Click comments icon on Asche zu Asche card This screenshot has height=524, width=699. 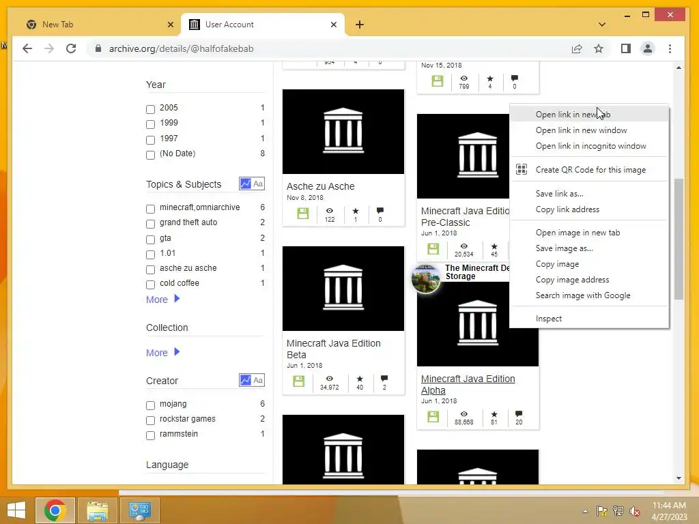[x=380, y=211]
